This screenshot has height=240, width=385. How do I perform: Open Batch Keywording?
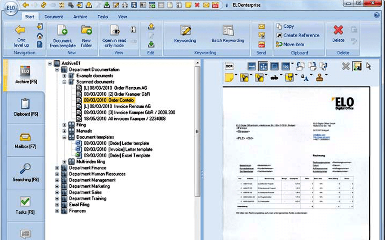228,34
